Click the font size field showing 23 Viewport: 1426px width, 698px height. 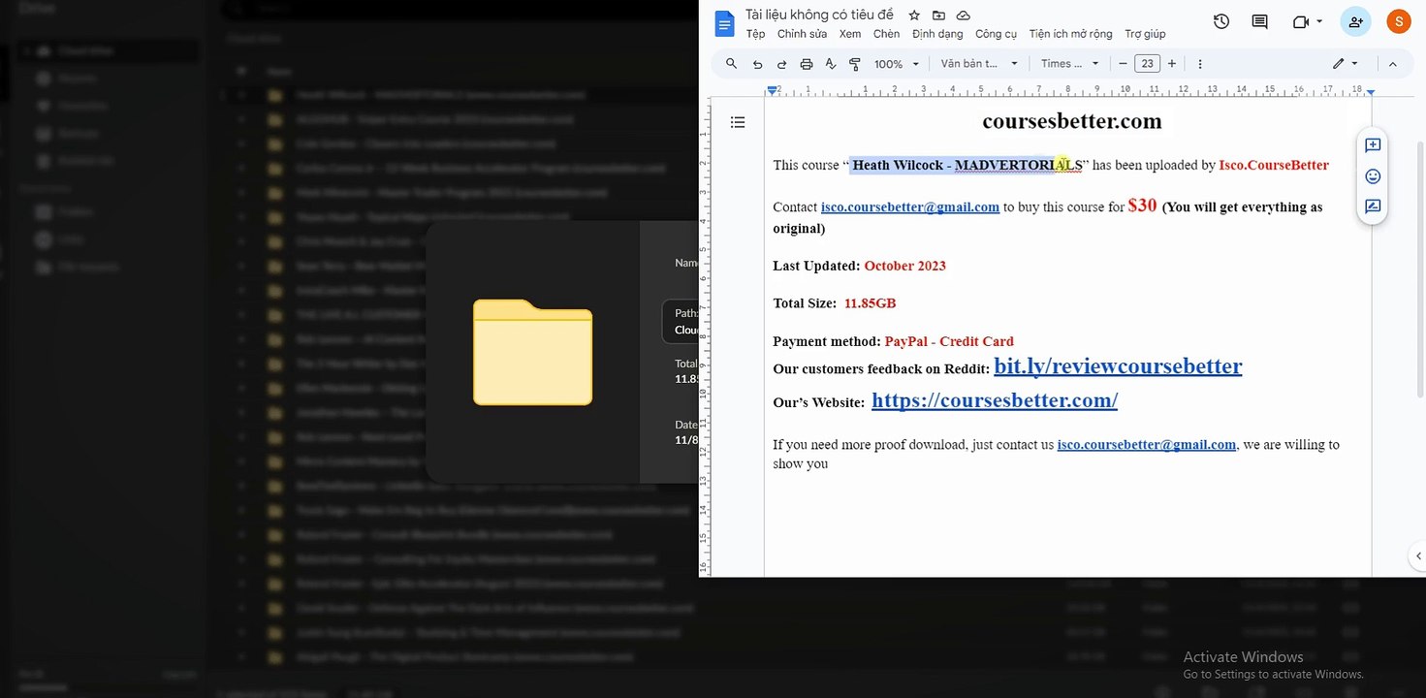point(1147,64)
